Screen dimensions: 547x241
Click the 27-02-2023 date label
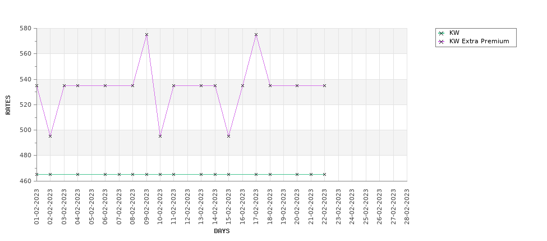(x=393, y=206)
